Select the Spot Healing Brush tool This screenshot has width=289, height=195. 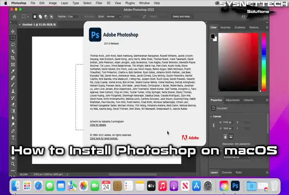tap(13, 78)
